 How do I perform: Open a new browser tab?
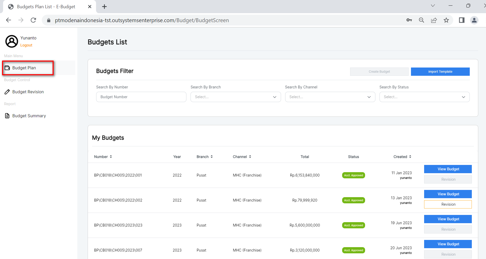click(104, 7)
